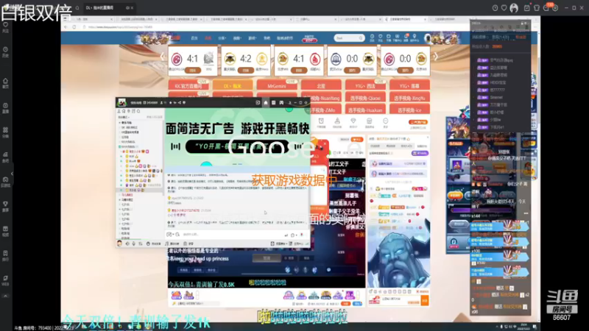Open the 云游戏 cloud game sidebar icon
Screen dimensions: 589x331
(x=6, y=182)
